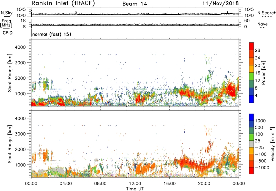Viewport: 276px width, 191px height.
Task: Click the '16' value on power colorbar
Action: click(x=257, y=73)
